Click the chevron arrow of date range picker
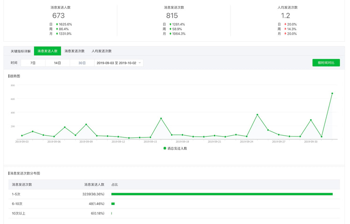Viewport: 350px width, 224px height. [x=140, y=63]
